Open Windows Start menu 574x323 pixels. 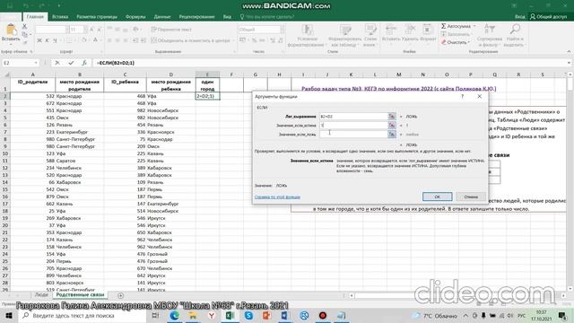(x=9, y=315)
